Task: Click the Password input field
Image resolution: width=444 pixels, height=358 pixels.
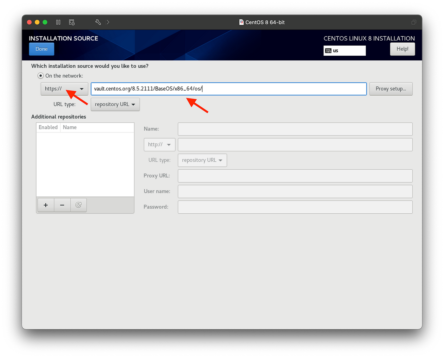Action: tap(295, 207)
